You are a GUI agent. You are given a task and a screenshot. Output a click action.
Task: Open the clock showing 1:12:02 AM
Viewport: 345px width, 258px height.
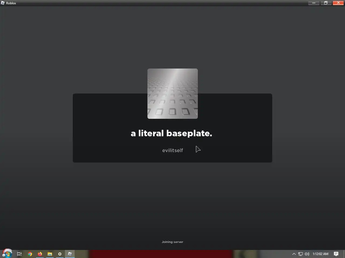pyautogui.click(x=320, y=254)
